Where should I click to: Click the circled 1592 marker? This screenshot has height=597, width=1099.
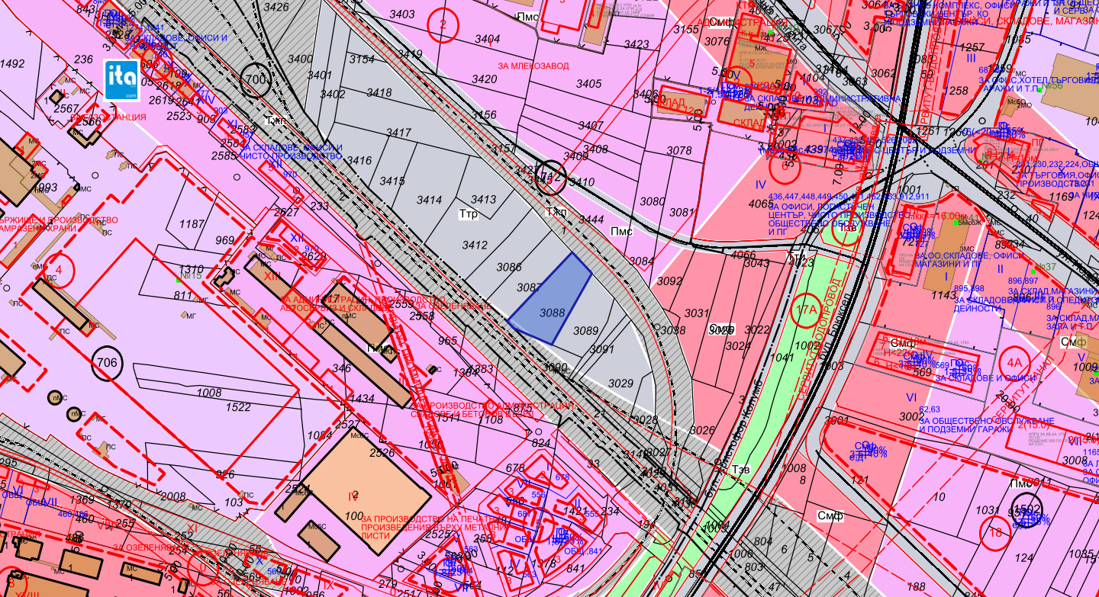coord(1026,509)
